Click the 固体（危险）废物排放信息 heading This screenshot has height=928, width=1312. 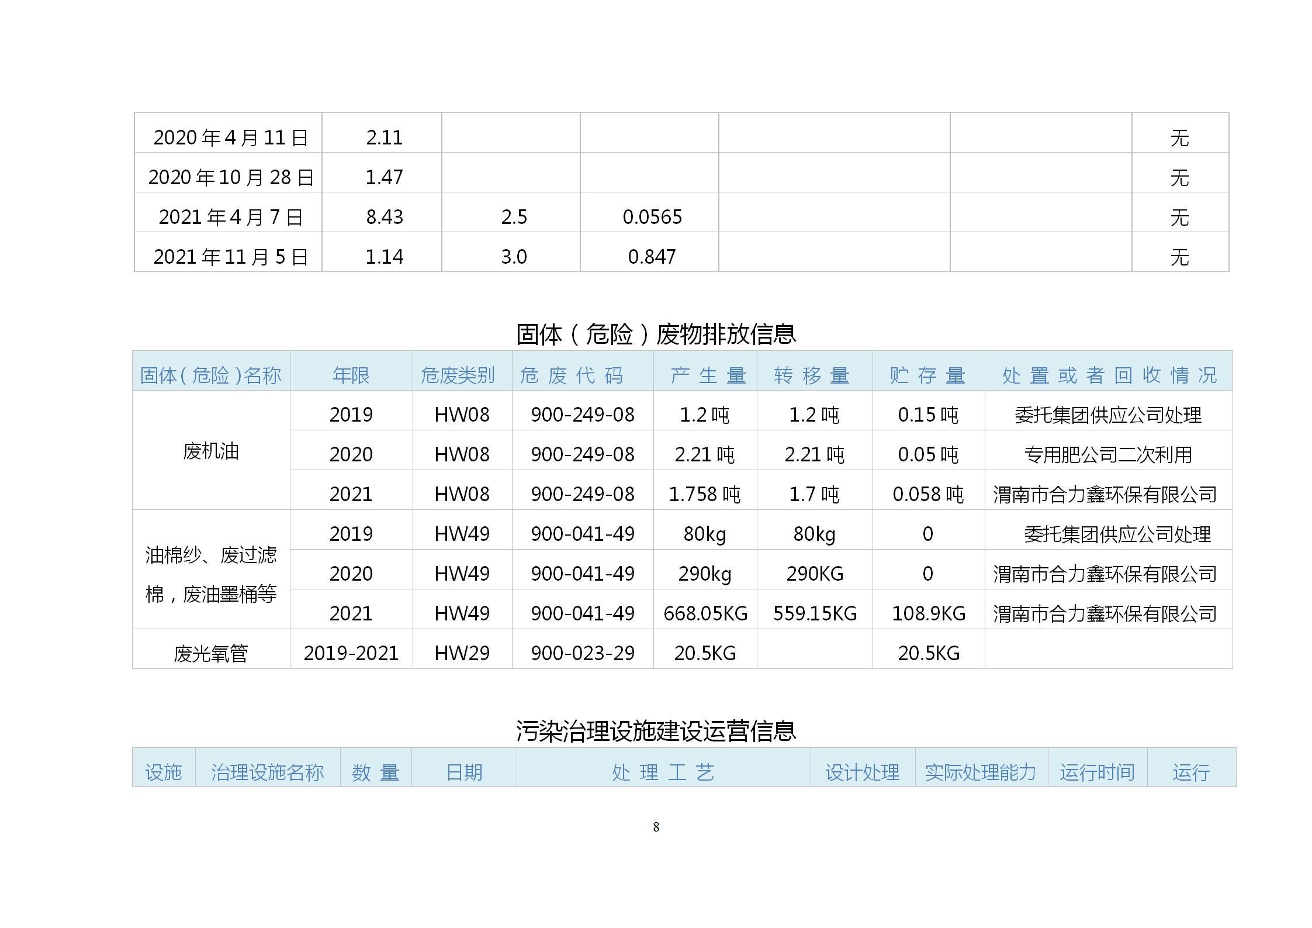656,334
